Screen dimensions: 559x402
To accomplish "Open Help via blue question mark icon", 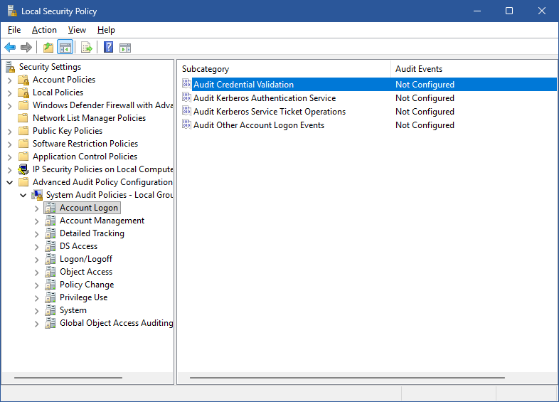I will (108, 48).
